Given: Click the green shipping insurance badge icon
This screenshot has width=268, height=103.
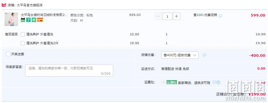Looking at the screenshot, I should (x=34, y=20).
